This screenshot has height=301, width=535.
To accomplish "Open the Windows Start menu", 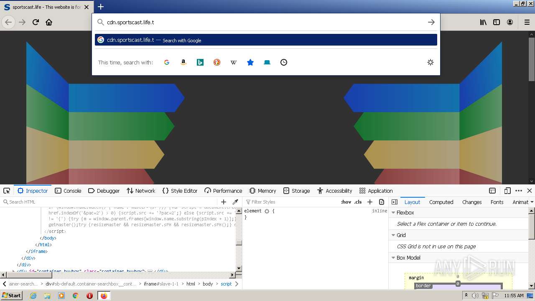I will 12,295.
